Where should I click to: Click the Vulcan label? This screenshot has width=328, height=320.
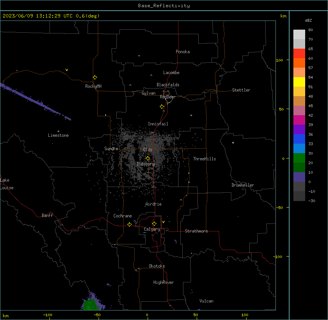click(206, 301)
